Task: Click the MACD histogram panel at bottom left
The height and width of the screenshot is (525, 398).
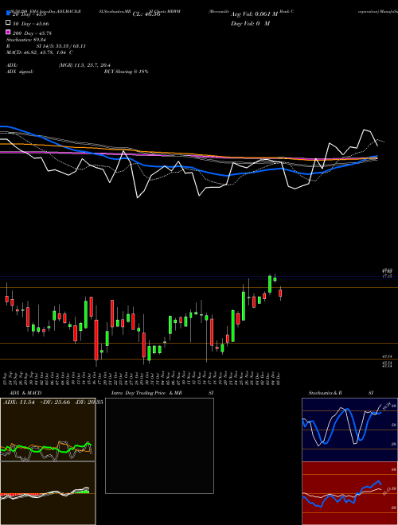Action: [48, 493]
